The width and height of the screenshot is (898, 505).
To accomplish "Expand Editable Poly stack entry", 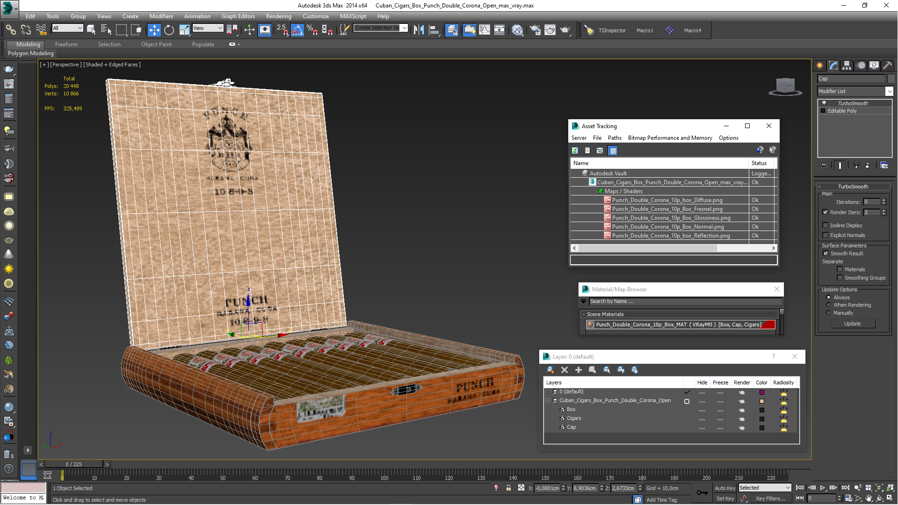I will pos(823,111).
